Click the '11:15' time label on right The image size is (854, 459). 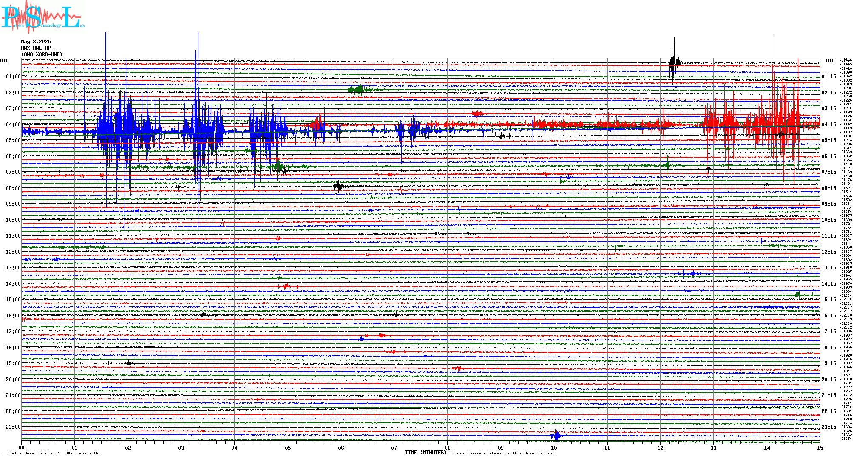[x=829, y=236]
